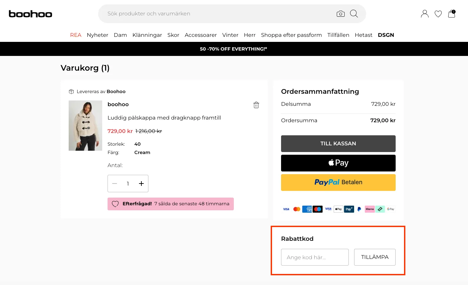The width and height of the screenshot is (468, 285).
Task: Focus the Rabattkod code input field
Action: point(315,257)
